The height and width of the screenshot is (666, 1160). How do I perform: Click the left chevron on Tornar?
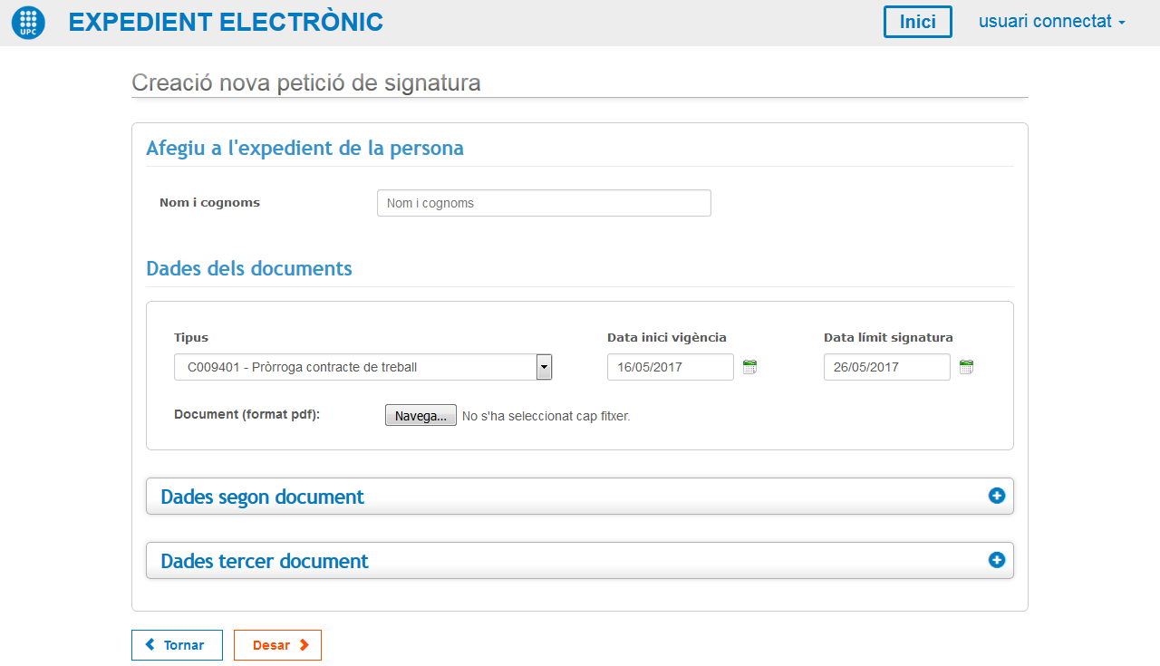150,645
